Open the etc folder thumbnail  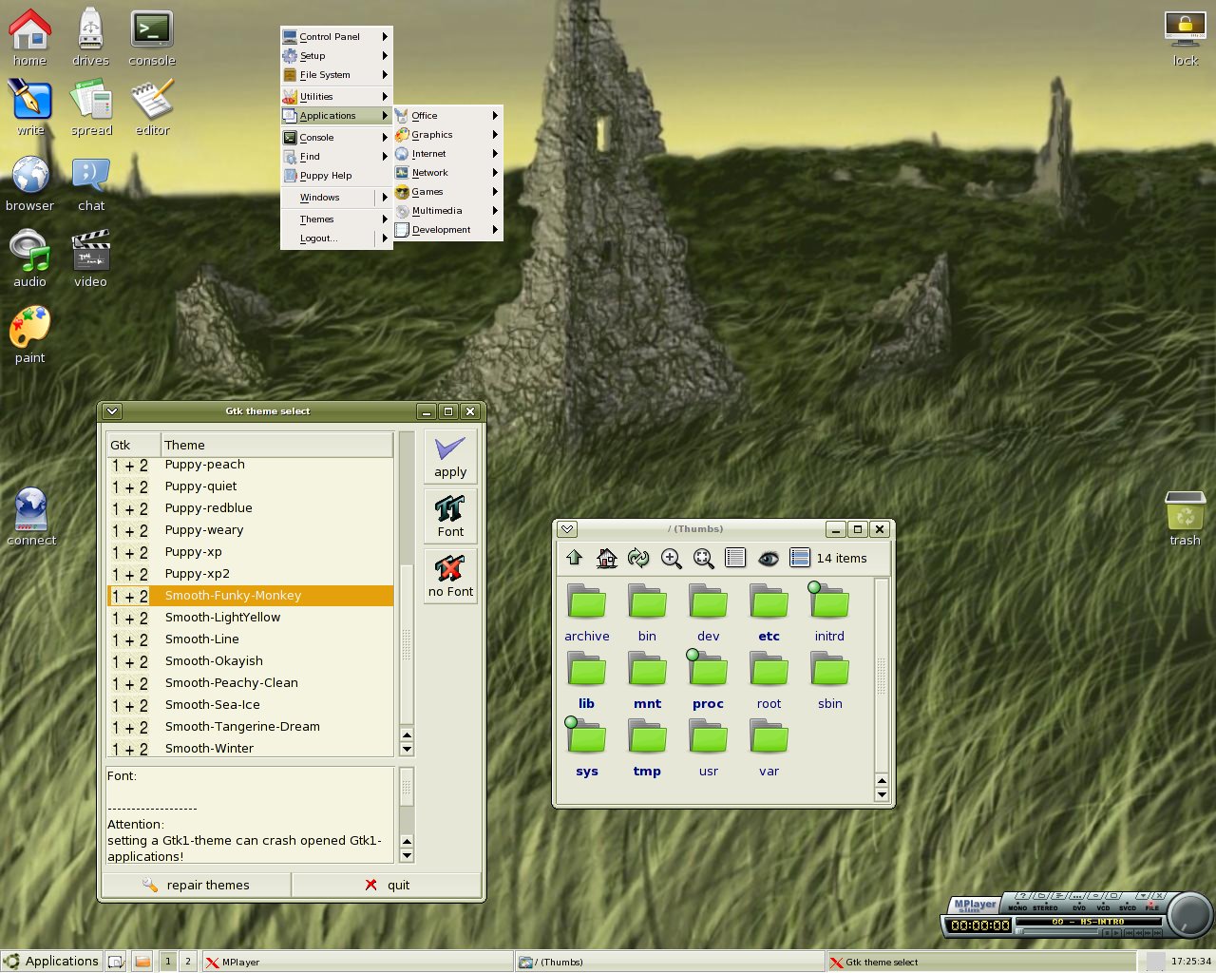(x=769, y=613)
